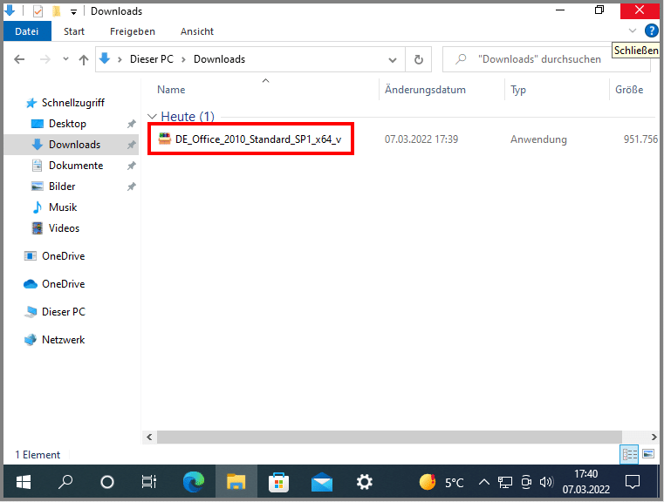Open the Mail app in the taskbar
Screen dimensions: 664x502
[x=322, y=481]
